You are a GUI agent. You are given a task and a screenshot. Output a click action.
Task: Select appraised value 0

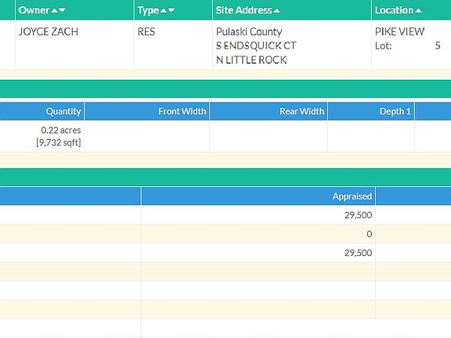click(x=370, y=234)
